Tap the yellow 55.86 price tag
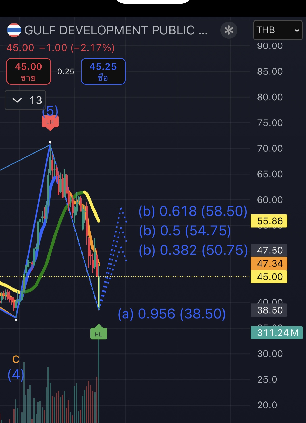Screen dimensions: 306x423 (x=269, y=221)
